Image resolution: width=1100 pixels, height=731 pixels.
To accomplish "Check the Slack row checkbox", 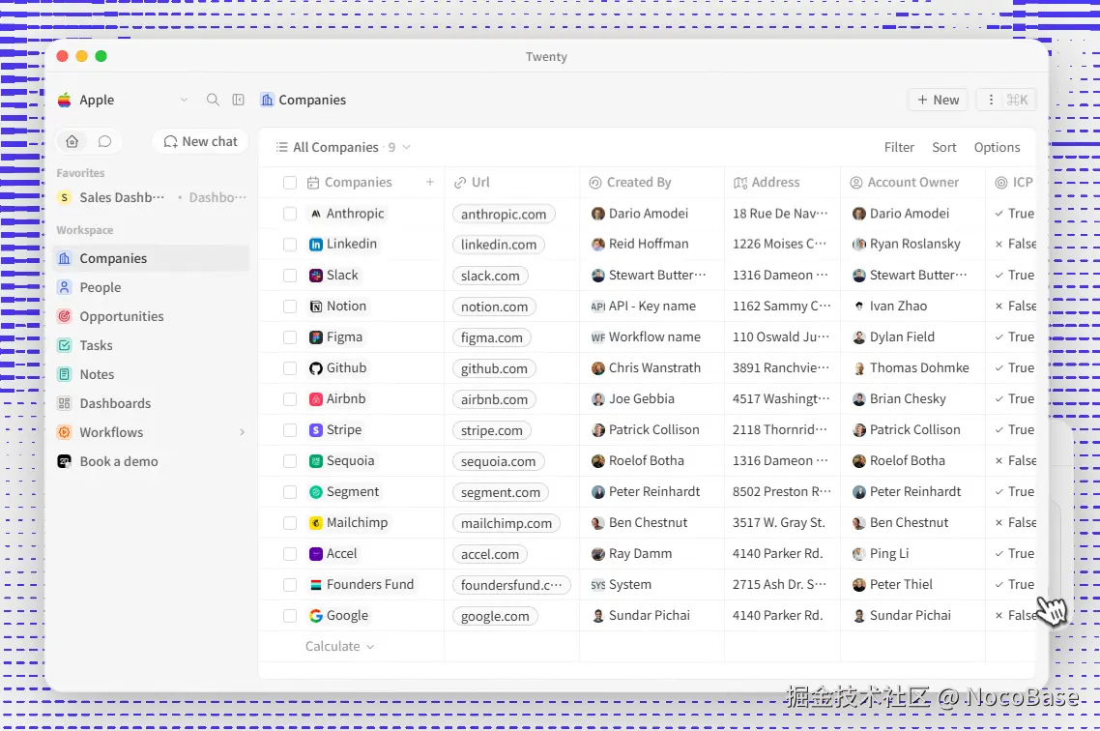I will click(290, 275).
